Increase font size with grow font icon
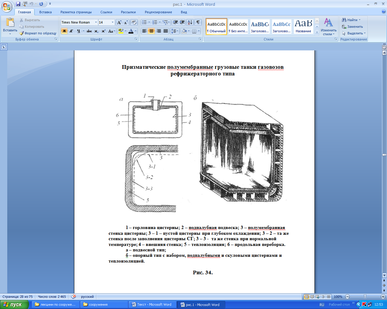387x309 pixels. 119,22
